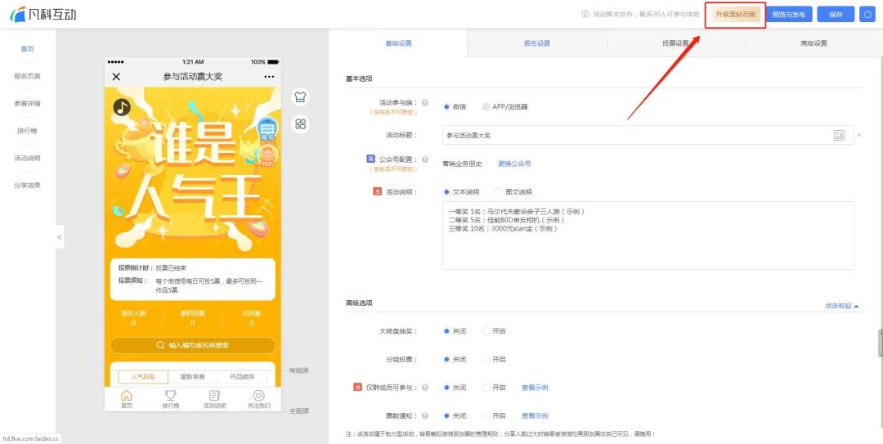Select 最新参赛 tab in phone preview

193,377
